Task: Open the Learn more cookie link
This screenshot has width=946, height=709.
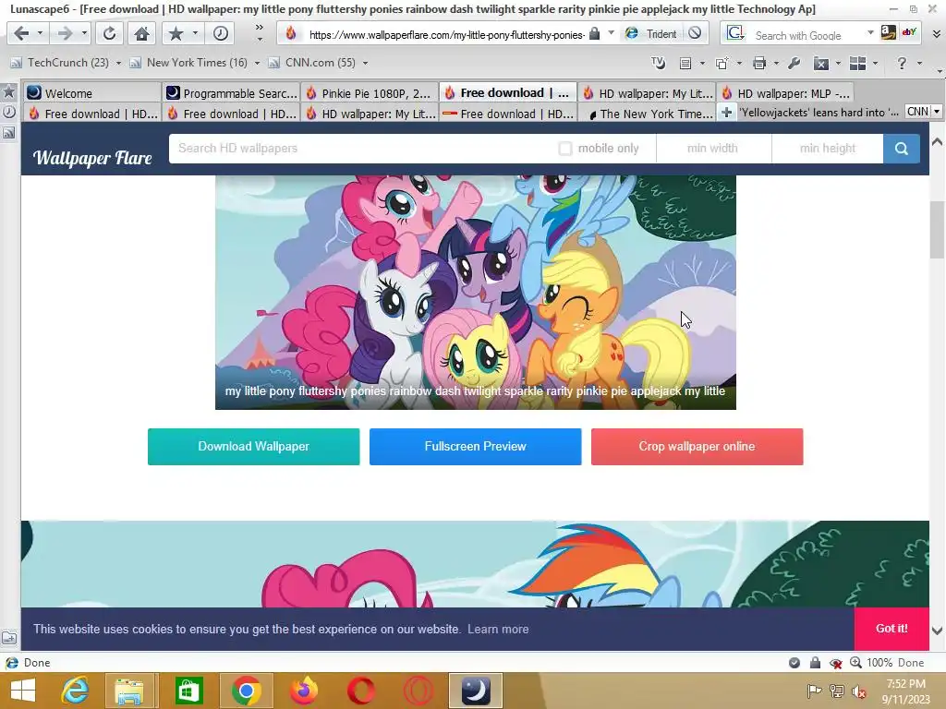Action: [498, 629]
